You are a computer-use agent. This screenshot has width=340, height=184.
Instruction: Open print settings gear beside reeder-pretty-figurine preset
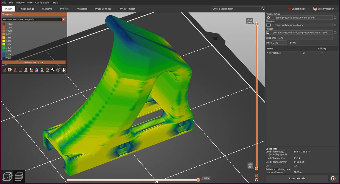click(x=335, y=18)
